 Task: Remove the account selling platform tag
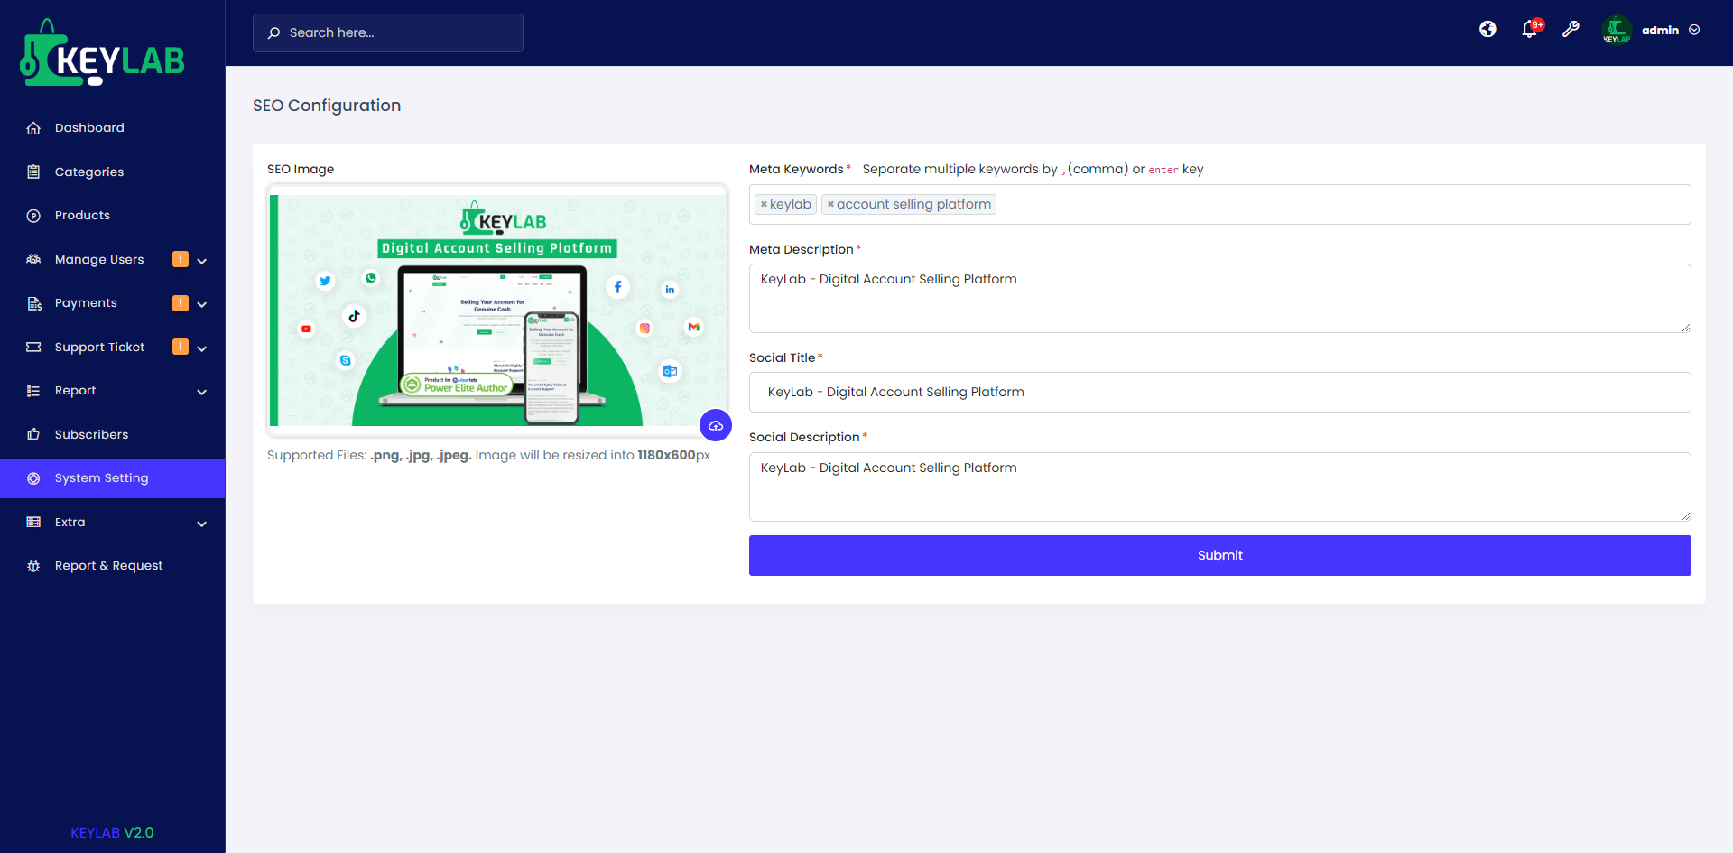830,205
